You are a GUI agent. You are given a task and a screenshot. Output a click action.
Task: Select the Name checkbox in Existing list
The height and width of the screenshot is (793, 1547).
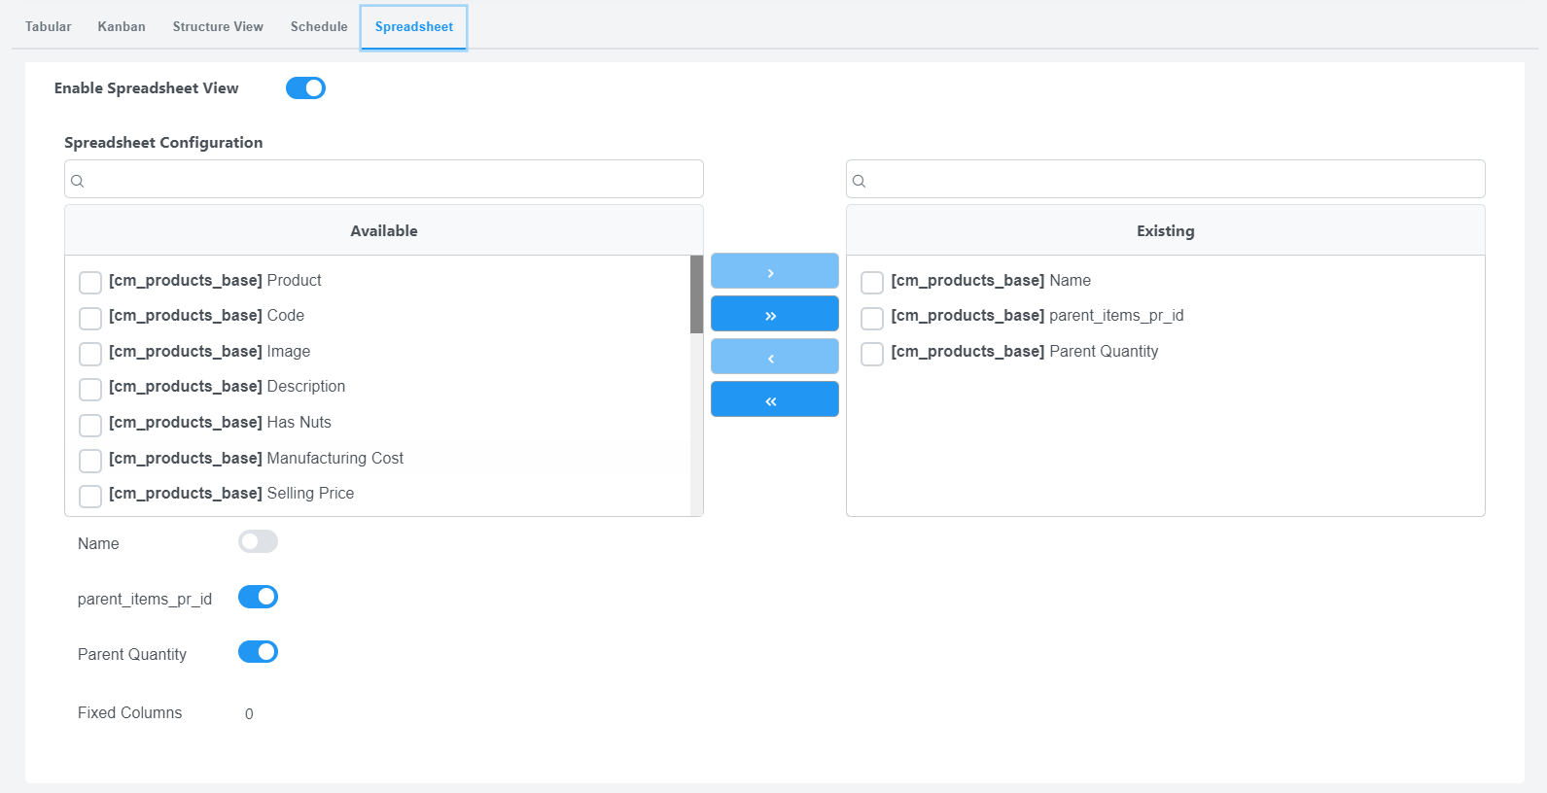point(872,282)
